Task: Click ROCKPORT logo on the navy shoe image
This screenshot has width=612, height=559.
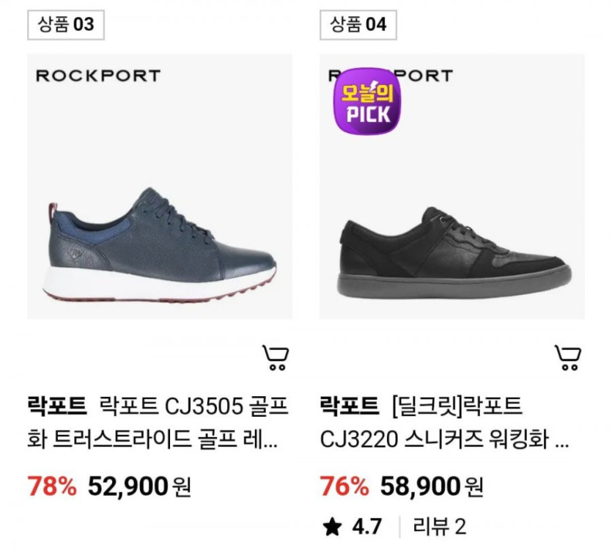Action: pyautogui.click(x=97, y=76)
